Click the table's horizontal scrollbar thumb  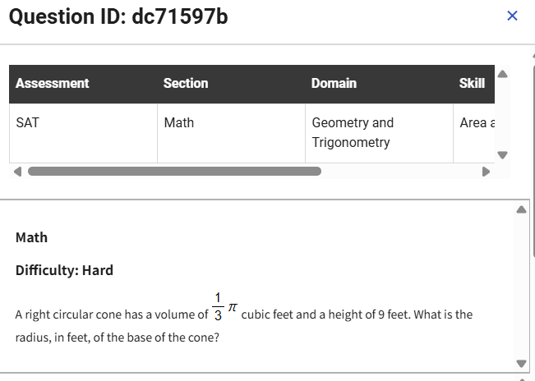pos(174,172)
